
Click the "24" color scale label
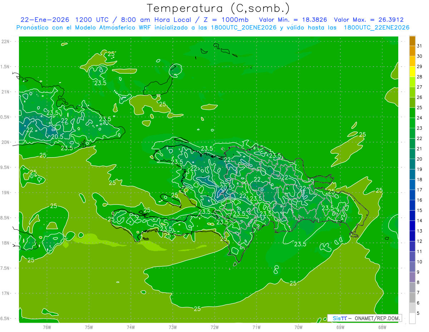pos(420,118)
